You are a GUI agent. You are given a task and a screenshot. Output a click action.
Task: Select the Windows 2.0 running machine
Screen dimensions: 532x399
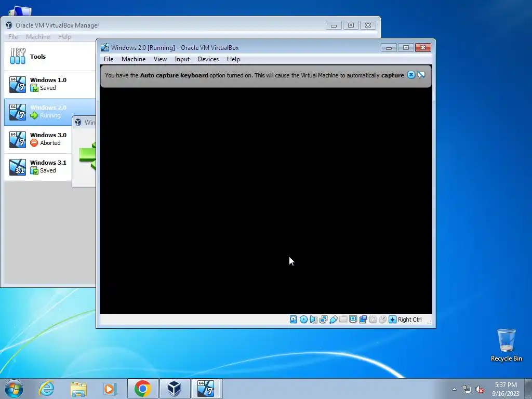click(x=50, y=112)
